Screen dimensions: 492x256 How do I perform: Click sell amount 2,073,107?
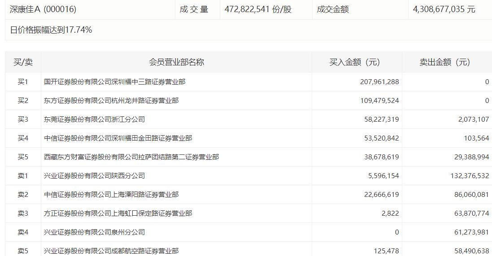[474, 119]
